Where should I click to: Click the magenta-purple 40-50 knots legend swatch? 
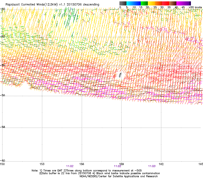(x=184, y=3)
